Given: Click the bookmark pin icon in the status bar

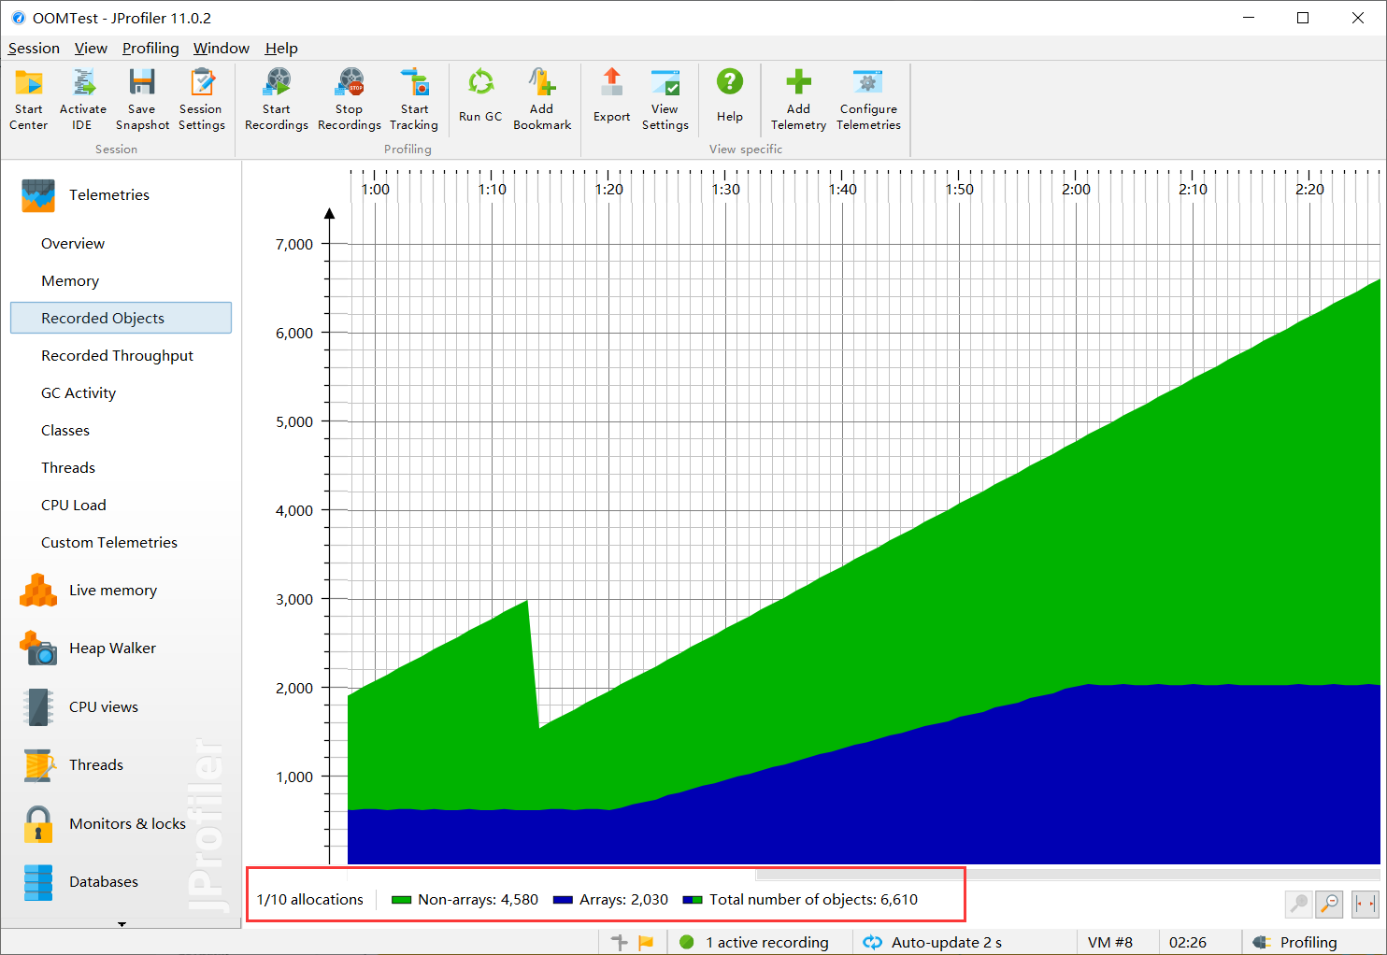Looking at the screenshot, I should [x=619, y=942].
